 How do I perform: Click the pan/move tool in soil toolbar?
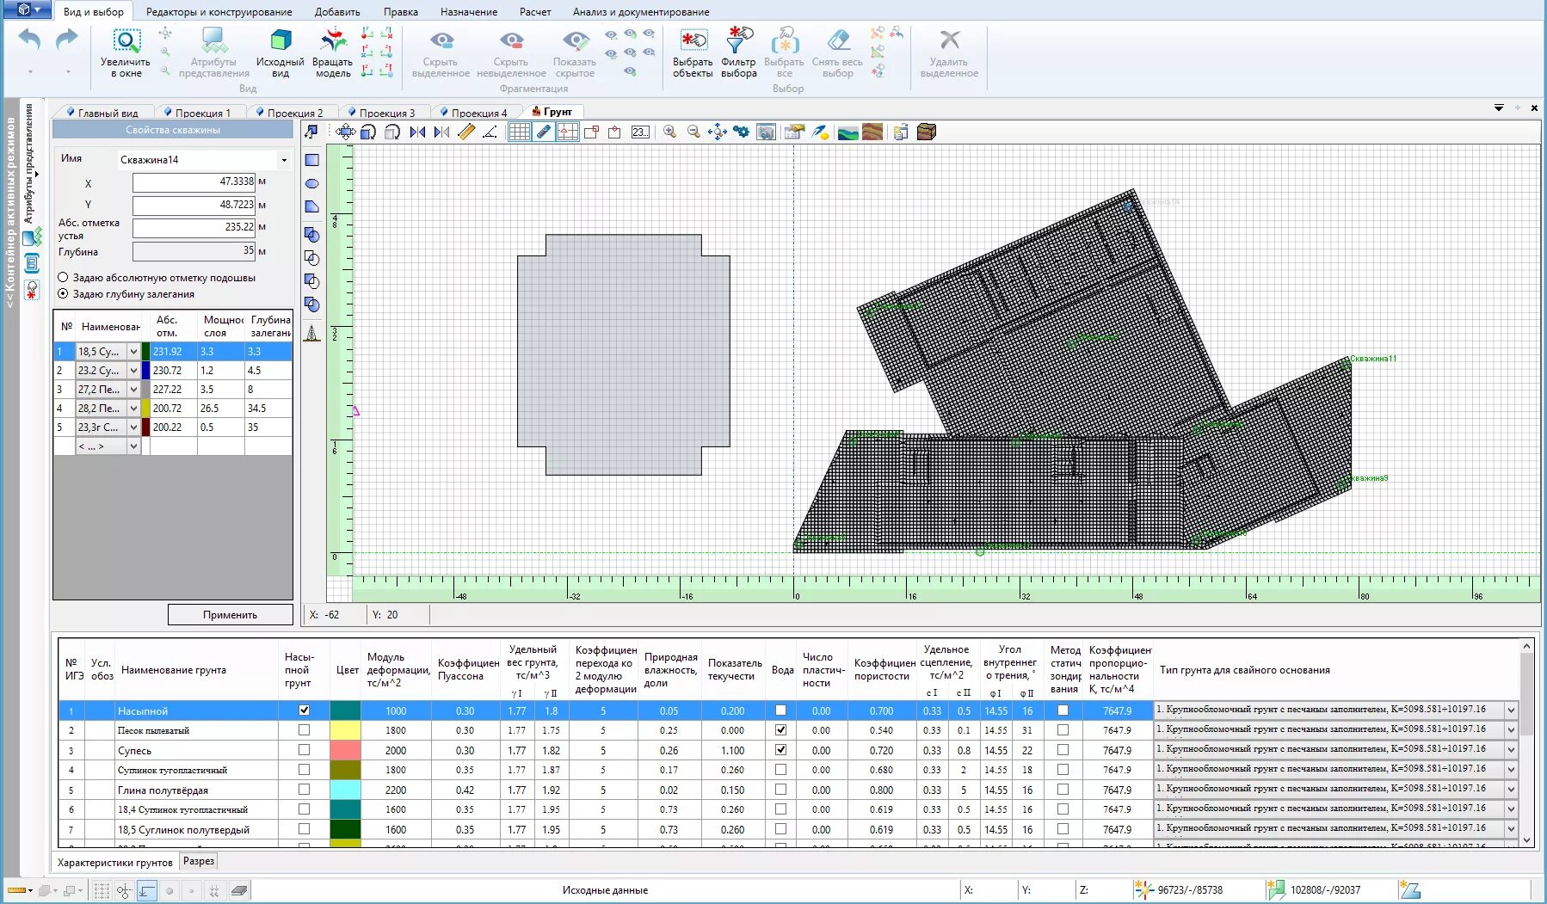click(345, 132)
